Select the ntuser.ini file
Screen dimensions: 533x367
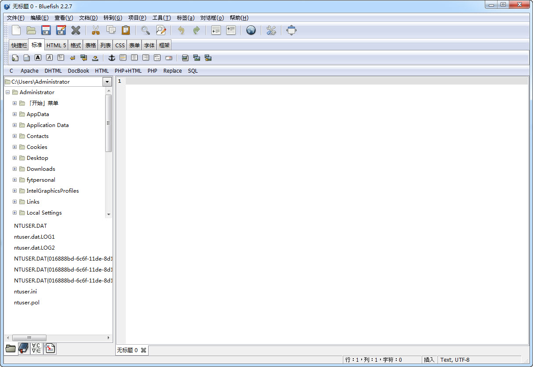(x=25, y=292)
